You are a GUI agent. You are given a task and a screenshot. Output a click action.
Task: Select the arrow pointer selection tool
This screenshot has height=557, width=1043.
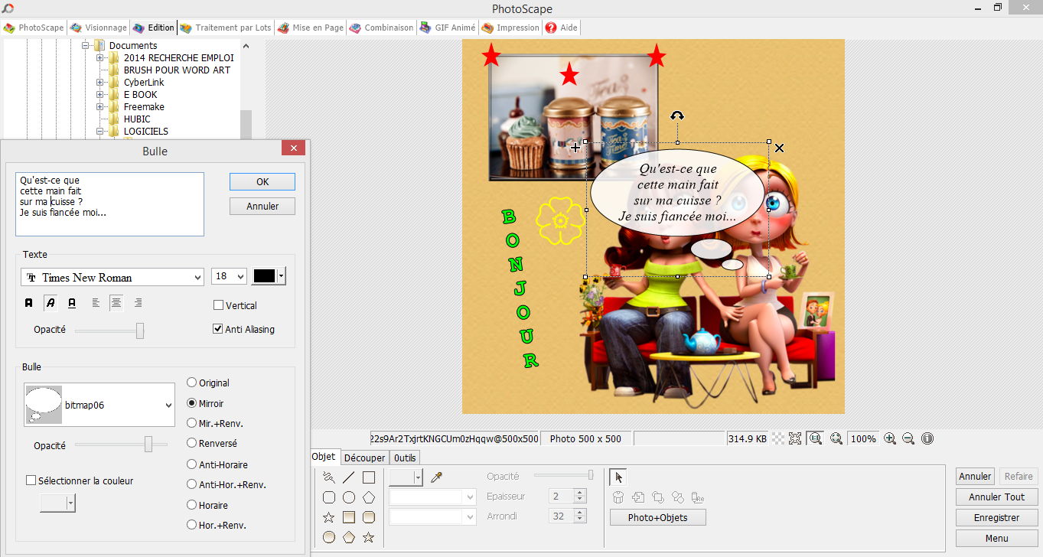tap(618, 477)
